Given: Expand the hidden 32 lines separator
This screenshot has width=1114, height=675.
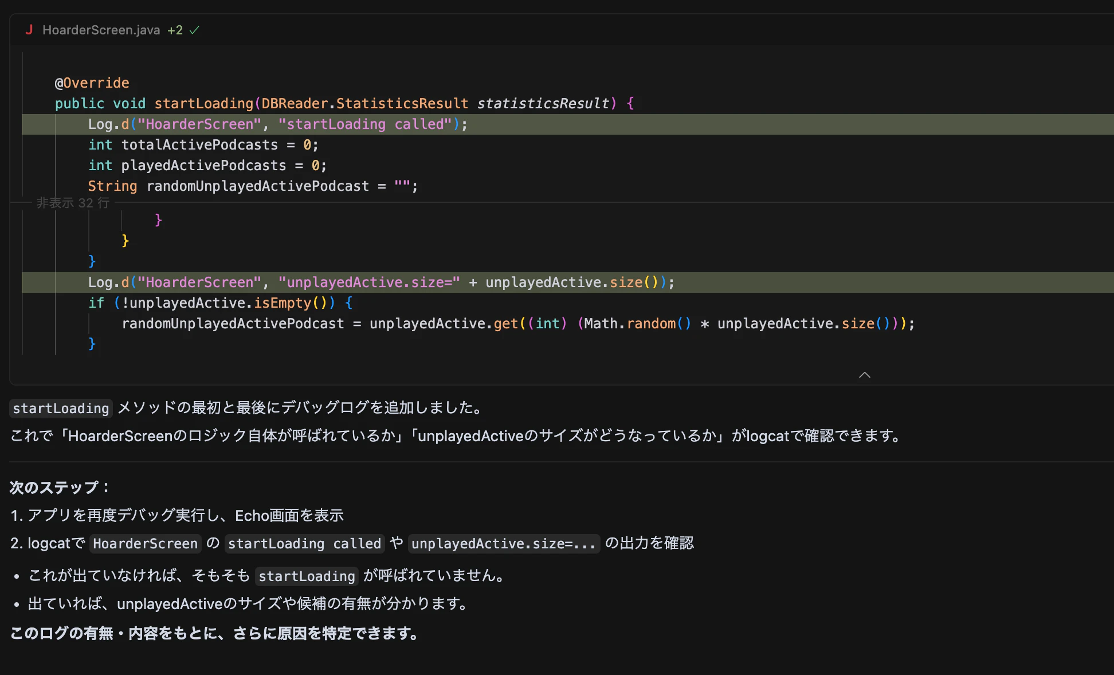Looking at the screenshot, I should coord(73,203).
